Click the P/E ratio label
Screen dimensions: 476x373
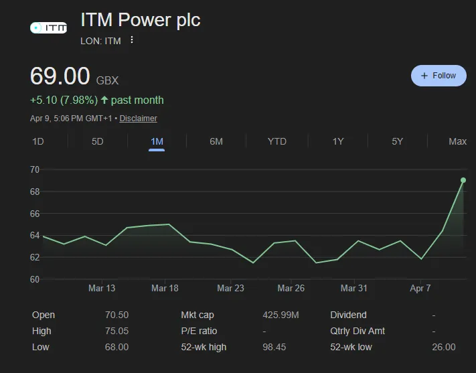click(x=199, y=331)
